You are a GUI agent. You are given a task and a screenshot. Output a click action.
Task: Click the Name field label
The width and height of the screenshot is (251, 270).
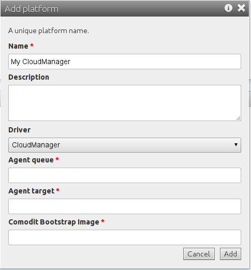[x=18, y=46]
